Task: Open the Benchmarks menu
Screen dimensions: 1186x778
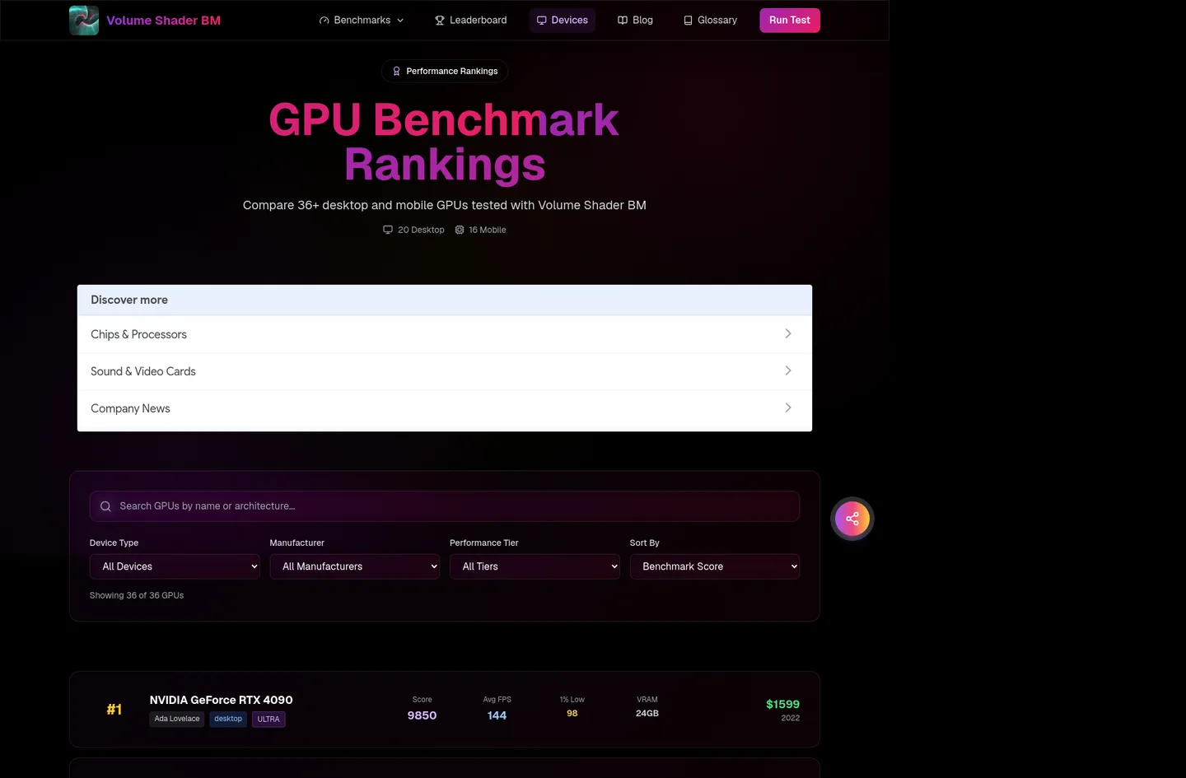Action: (362, 21)
